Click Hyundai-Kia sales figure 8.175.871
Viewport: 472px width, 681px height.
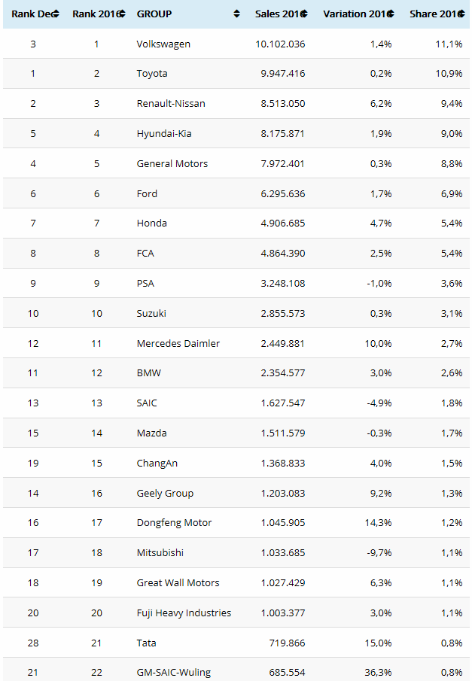coord(280,134)
